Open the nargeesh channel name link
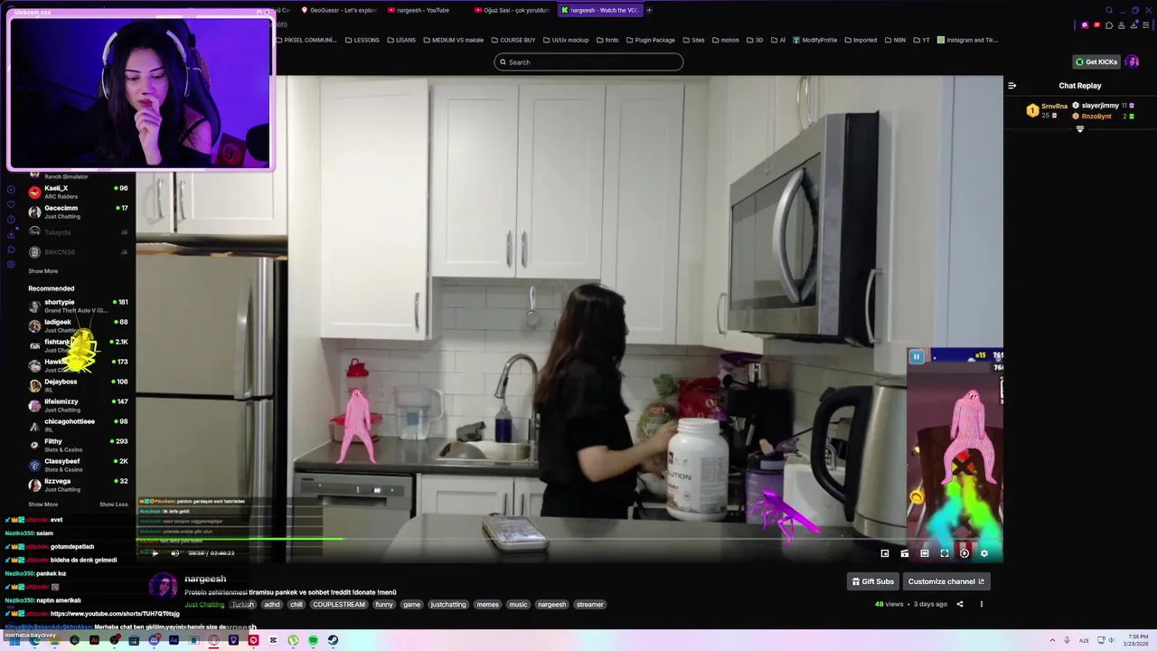 point(205,579)
